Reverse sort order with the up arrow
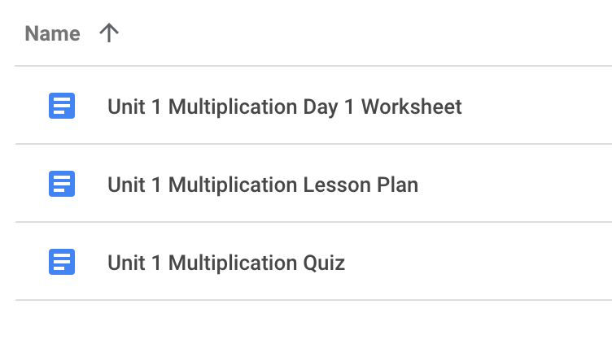612x348 pixels. pyautogui.click(x=108, y=33)
